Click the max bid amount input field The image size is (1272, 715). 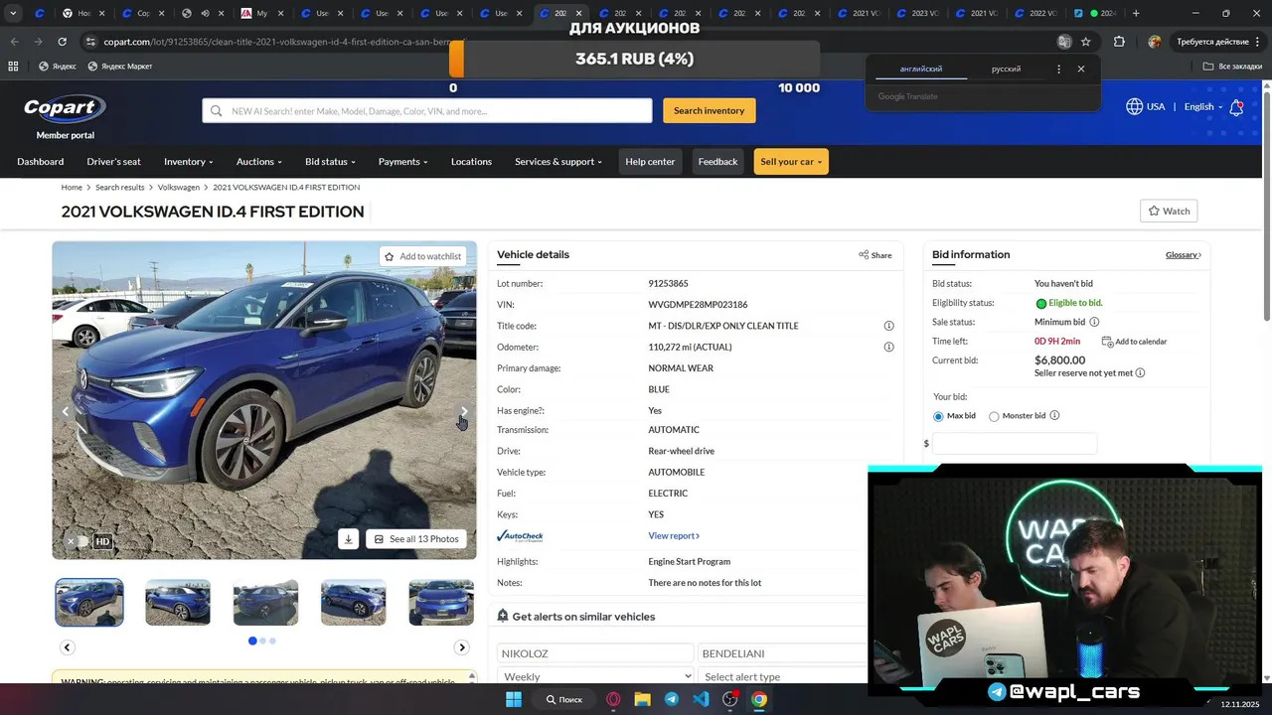click(x=1015, y=443)
